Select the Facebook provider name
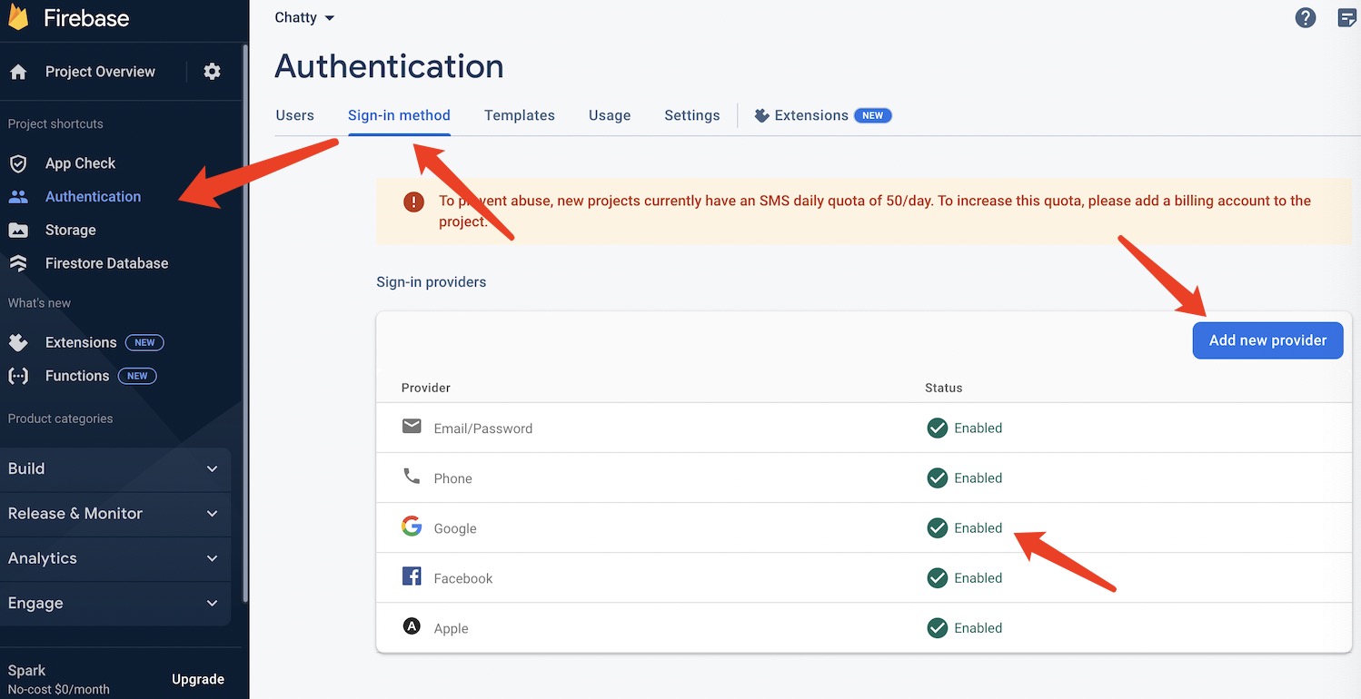Screen dimensions: 1361x699 (463, 578)
